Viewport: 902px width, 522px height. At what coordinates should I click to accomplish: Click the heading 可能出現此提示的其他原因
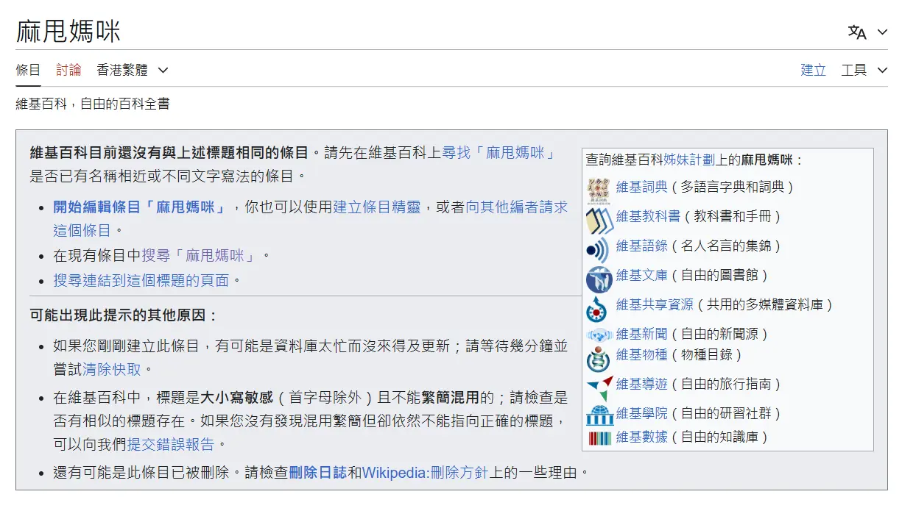[124, 315]
